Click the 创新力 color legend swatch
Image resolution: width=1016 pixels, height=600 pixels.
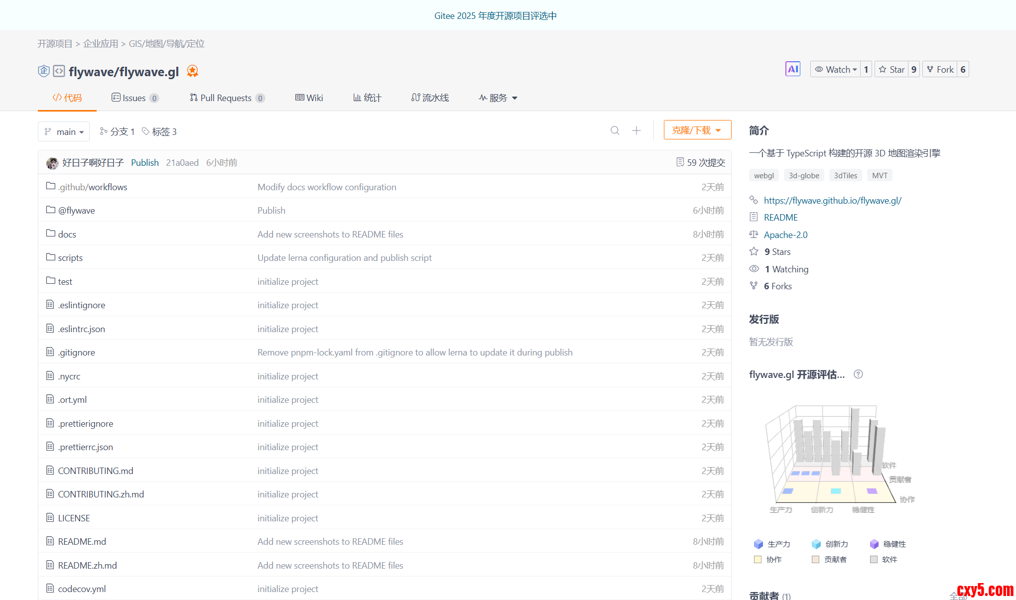click(816, 544)
